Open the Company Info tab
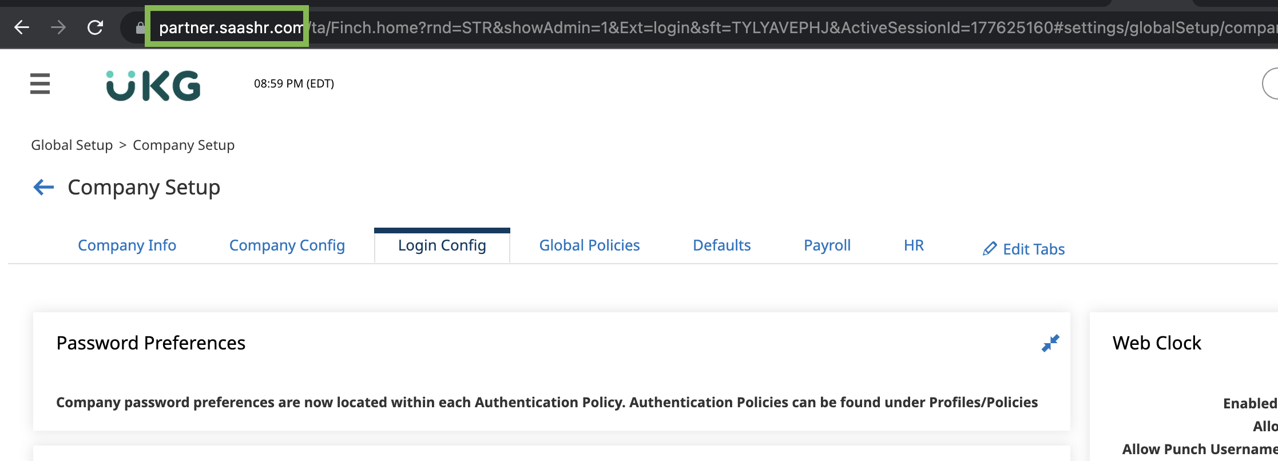1278x461 pixels. click(x=127, y=245)
